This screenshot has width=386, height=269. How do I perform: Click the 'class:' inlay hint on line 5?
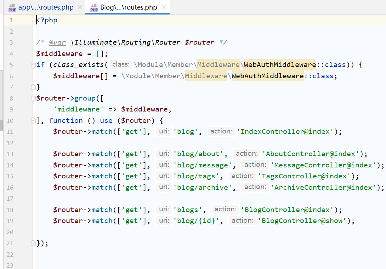point(121,64)
